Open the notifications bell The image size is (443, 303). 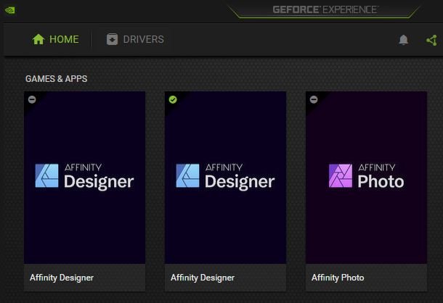(x=404, y=40)
